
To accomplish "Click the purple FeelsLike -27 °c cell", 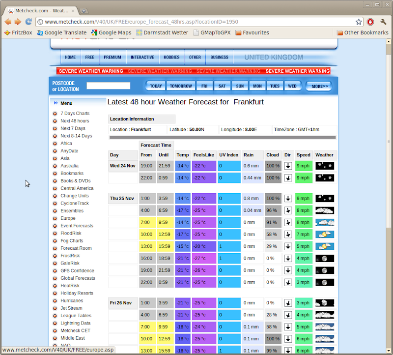I will pos(204,258).
